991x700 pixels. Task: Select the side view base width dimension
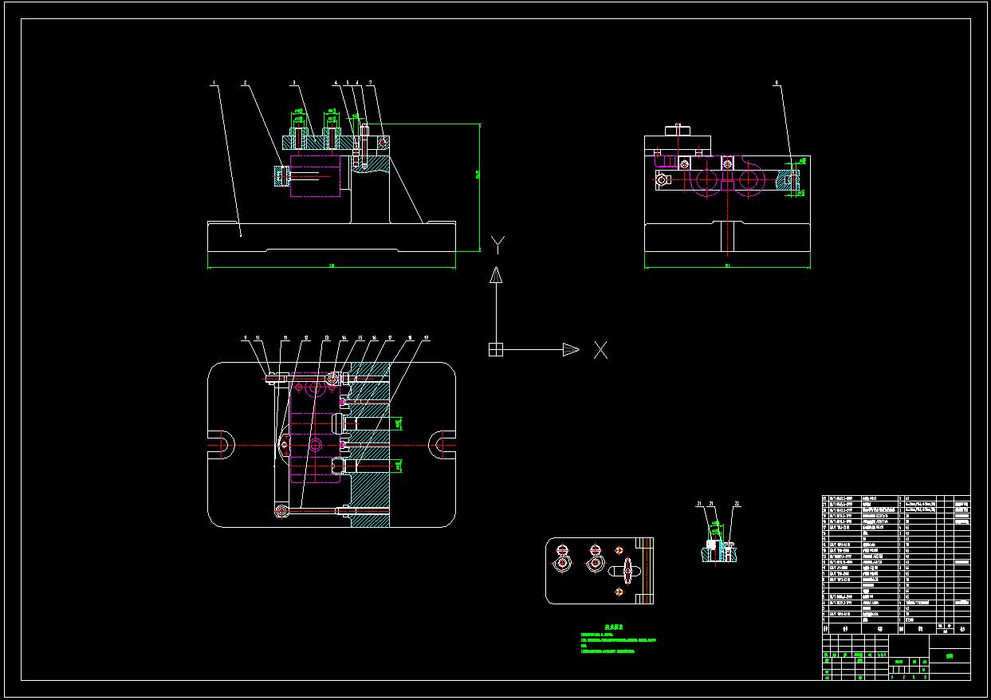click(729, 266)
